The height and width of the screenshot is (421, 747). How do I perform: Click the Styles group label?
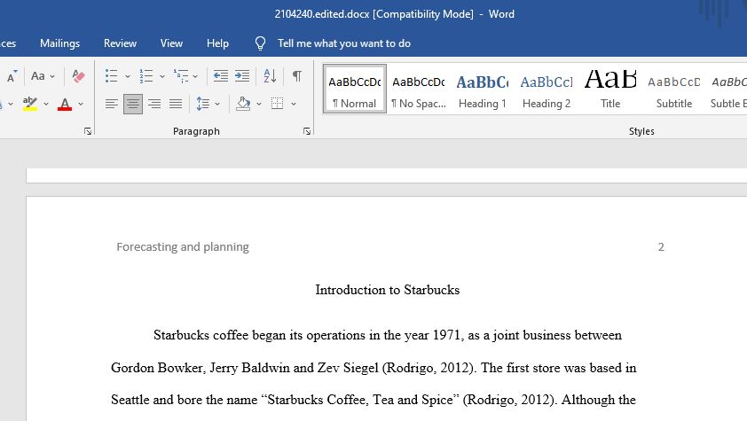tap(641, 131)
